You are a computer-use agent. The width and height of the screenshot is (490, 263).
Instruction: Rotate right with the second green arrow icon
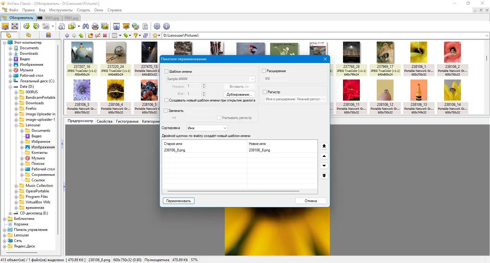point(36,26)
